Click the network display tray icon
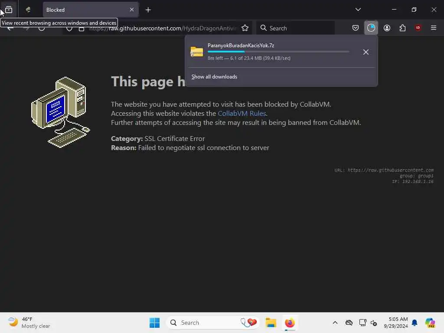Screen dimensions: 444x333 [362, 323]
